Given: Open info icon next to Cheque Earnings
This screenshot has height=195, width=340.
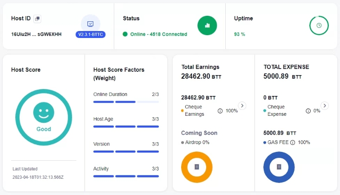Looking at the screenshot, I should click(220, 111).
